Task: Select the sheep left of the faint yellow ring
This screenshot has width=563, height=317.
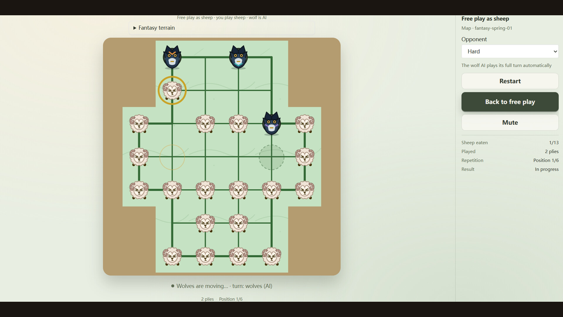Action: tap(139, 157)
